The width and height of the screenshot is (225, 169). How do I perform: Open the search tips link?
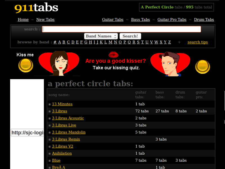click(x=198, y=42)
